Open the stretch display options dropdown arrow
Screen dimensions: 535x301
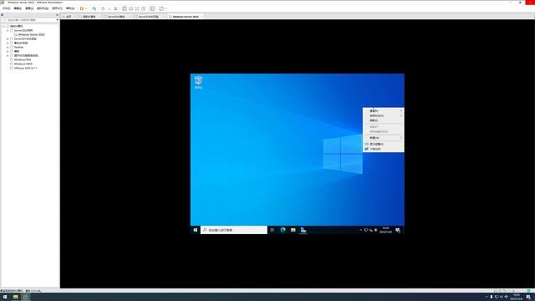point(166,8)
